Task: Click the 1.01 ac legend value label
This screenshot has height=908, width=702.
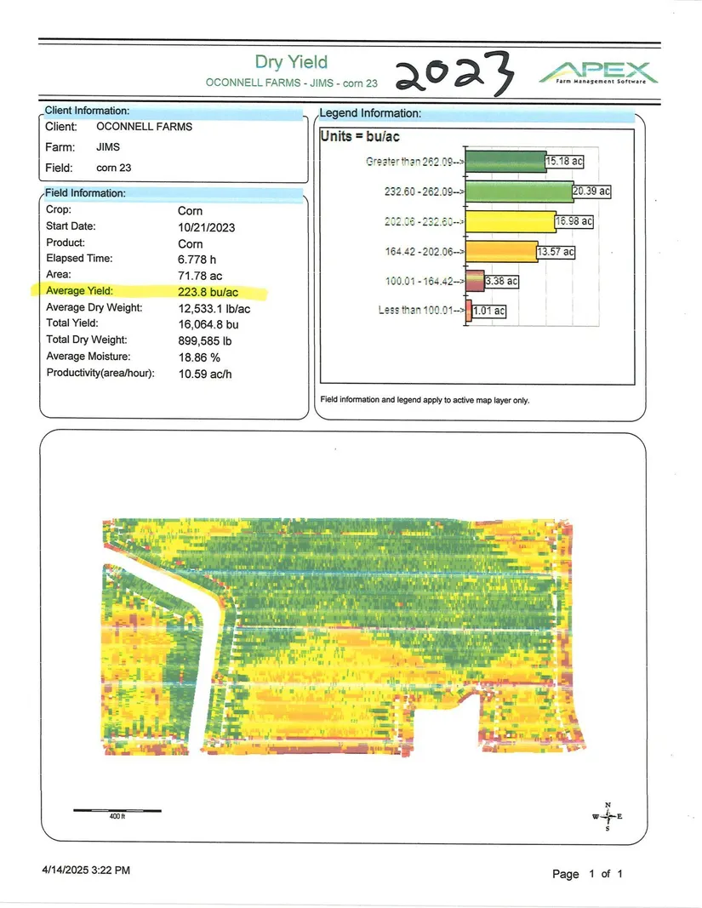Action: point(489,311)
